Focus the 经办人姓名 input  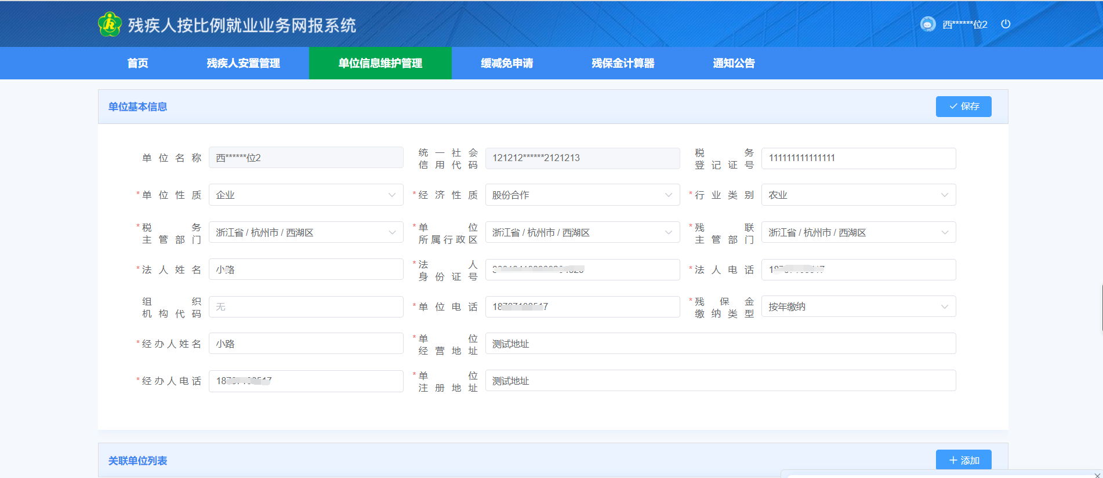306,344
